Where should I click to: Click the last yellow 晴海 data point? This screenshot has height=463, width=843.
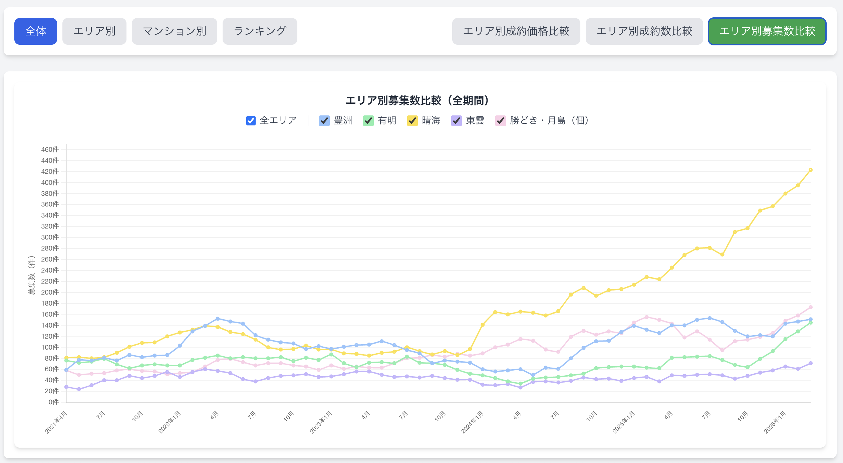tap(810, 170)
